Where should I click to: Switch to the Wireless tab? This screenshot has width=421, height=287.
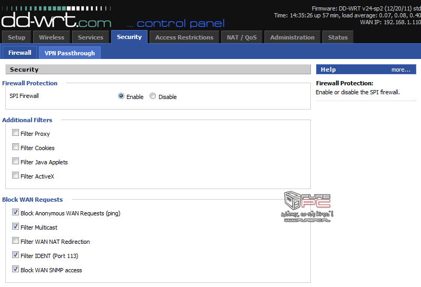click(52, 37)
